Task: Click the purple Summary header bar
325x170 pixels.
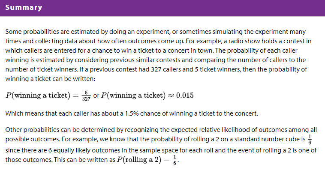Action: click(162, 8)
